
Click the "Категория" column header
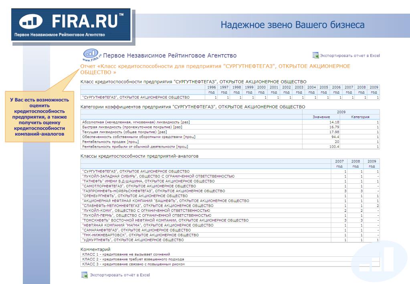click(360, 117)
